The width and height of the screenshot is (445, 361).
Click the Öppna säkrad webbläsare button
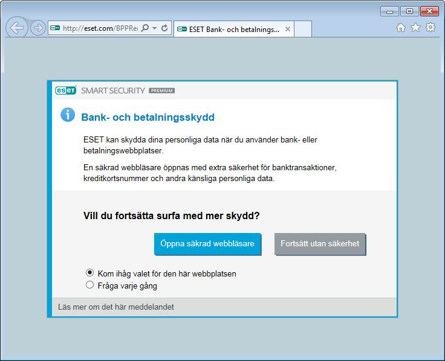[x=207, y=244]
